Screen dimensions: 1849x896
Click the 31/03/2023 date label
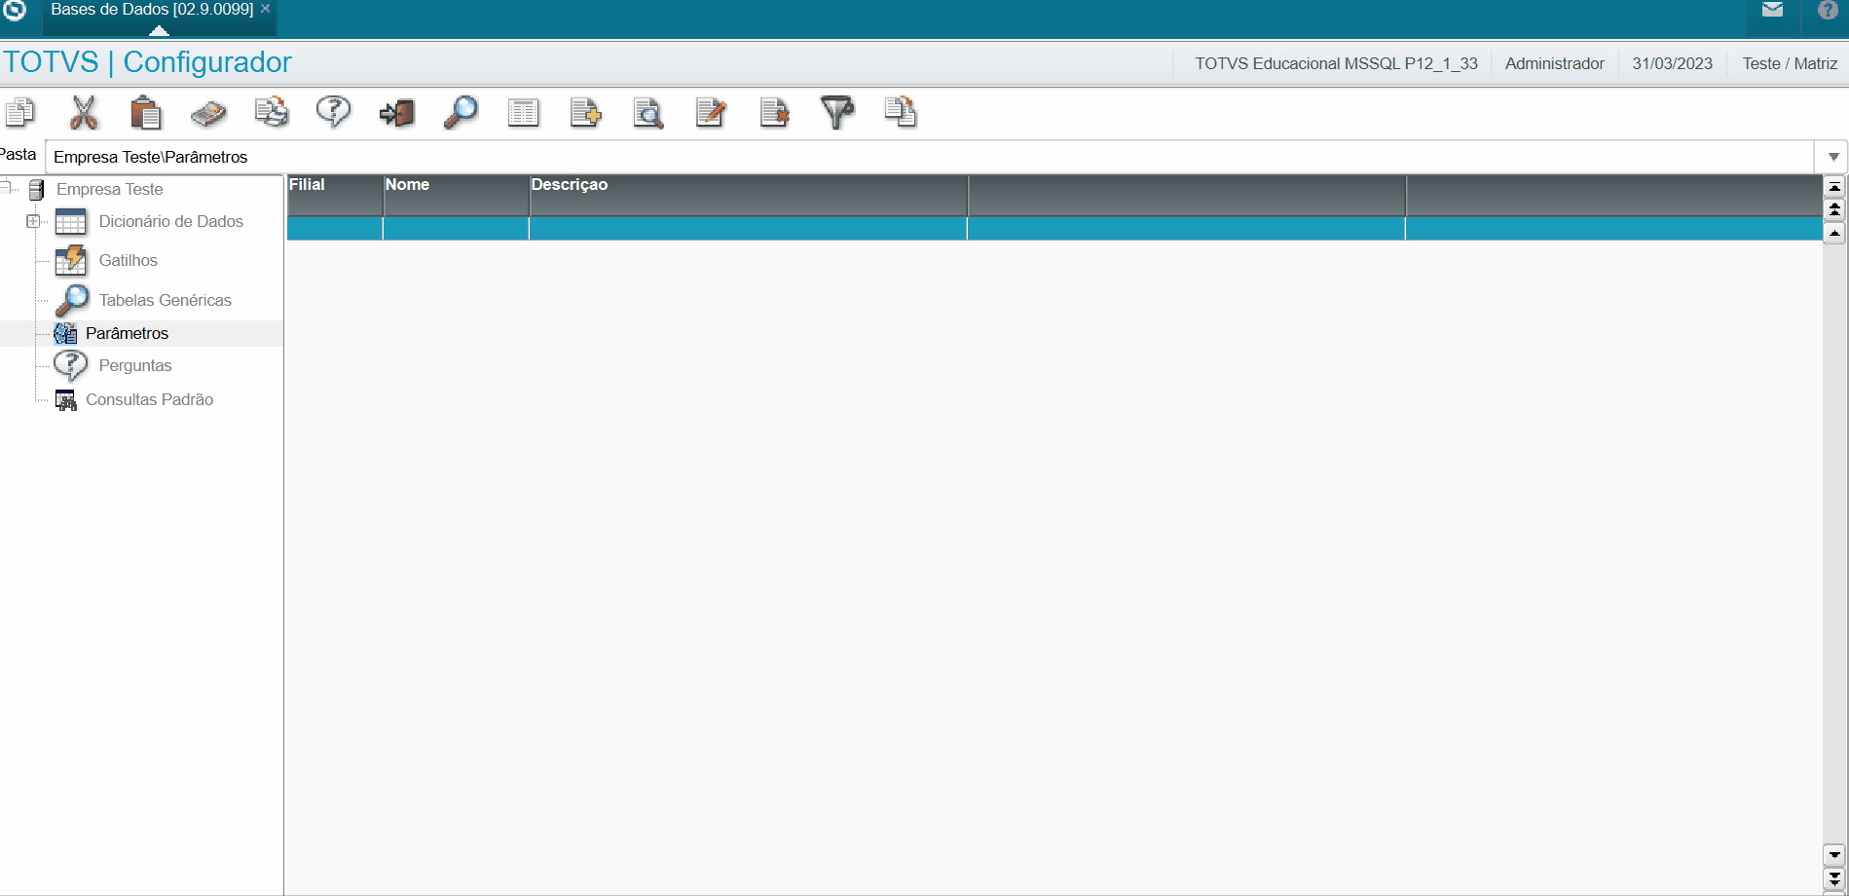point(1672,63)
